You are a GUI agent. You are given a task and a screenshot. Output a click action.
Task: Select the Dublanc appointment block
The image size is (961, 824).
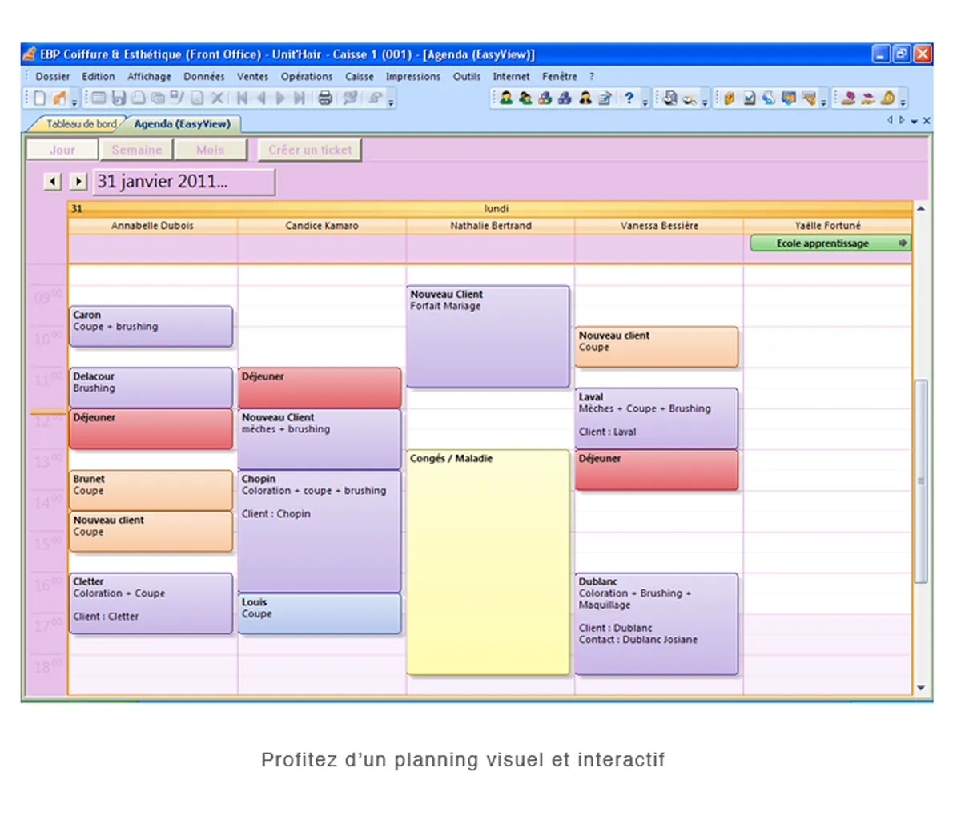pos(657,624)
